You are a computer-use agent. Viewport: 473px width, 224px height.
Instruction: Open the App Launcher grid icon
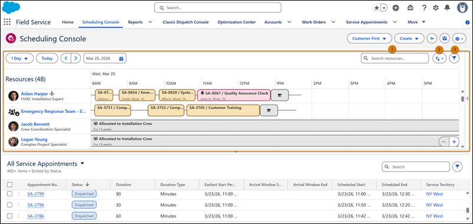(x=6, y=22)
